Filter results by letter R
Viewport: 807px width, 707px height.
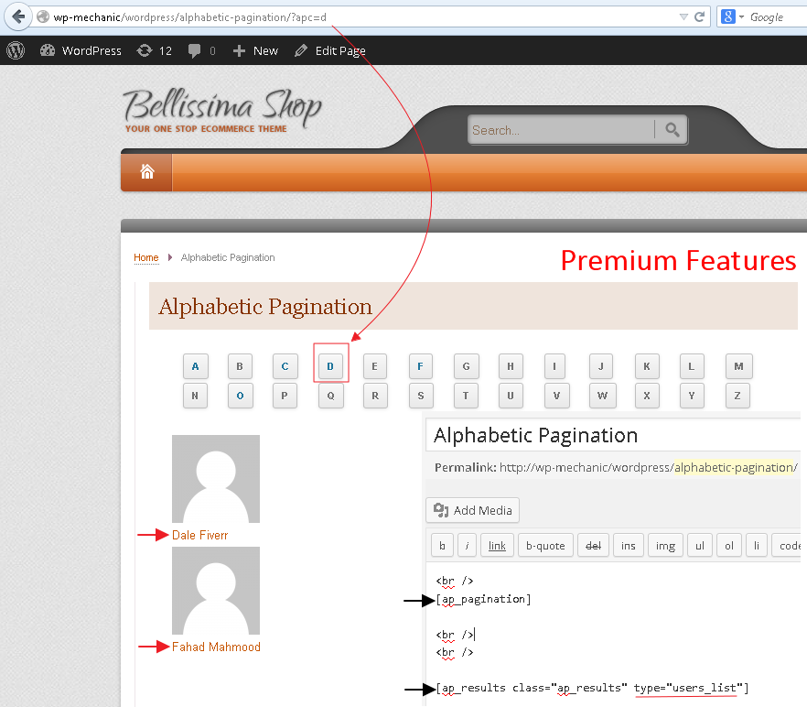(375, 396)
